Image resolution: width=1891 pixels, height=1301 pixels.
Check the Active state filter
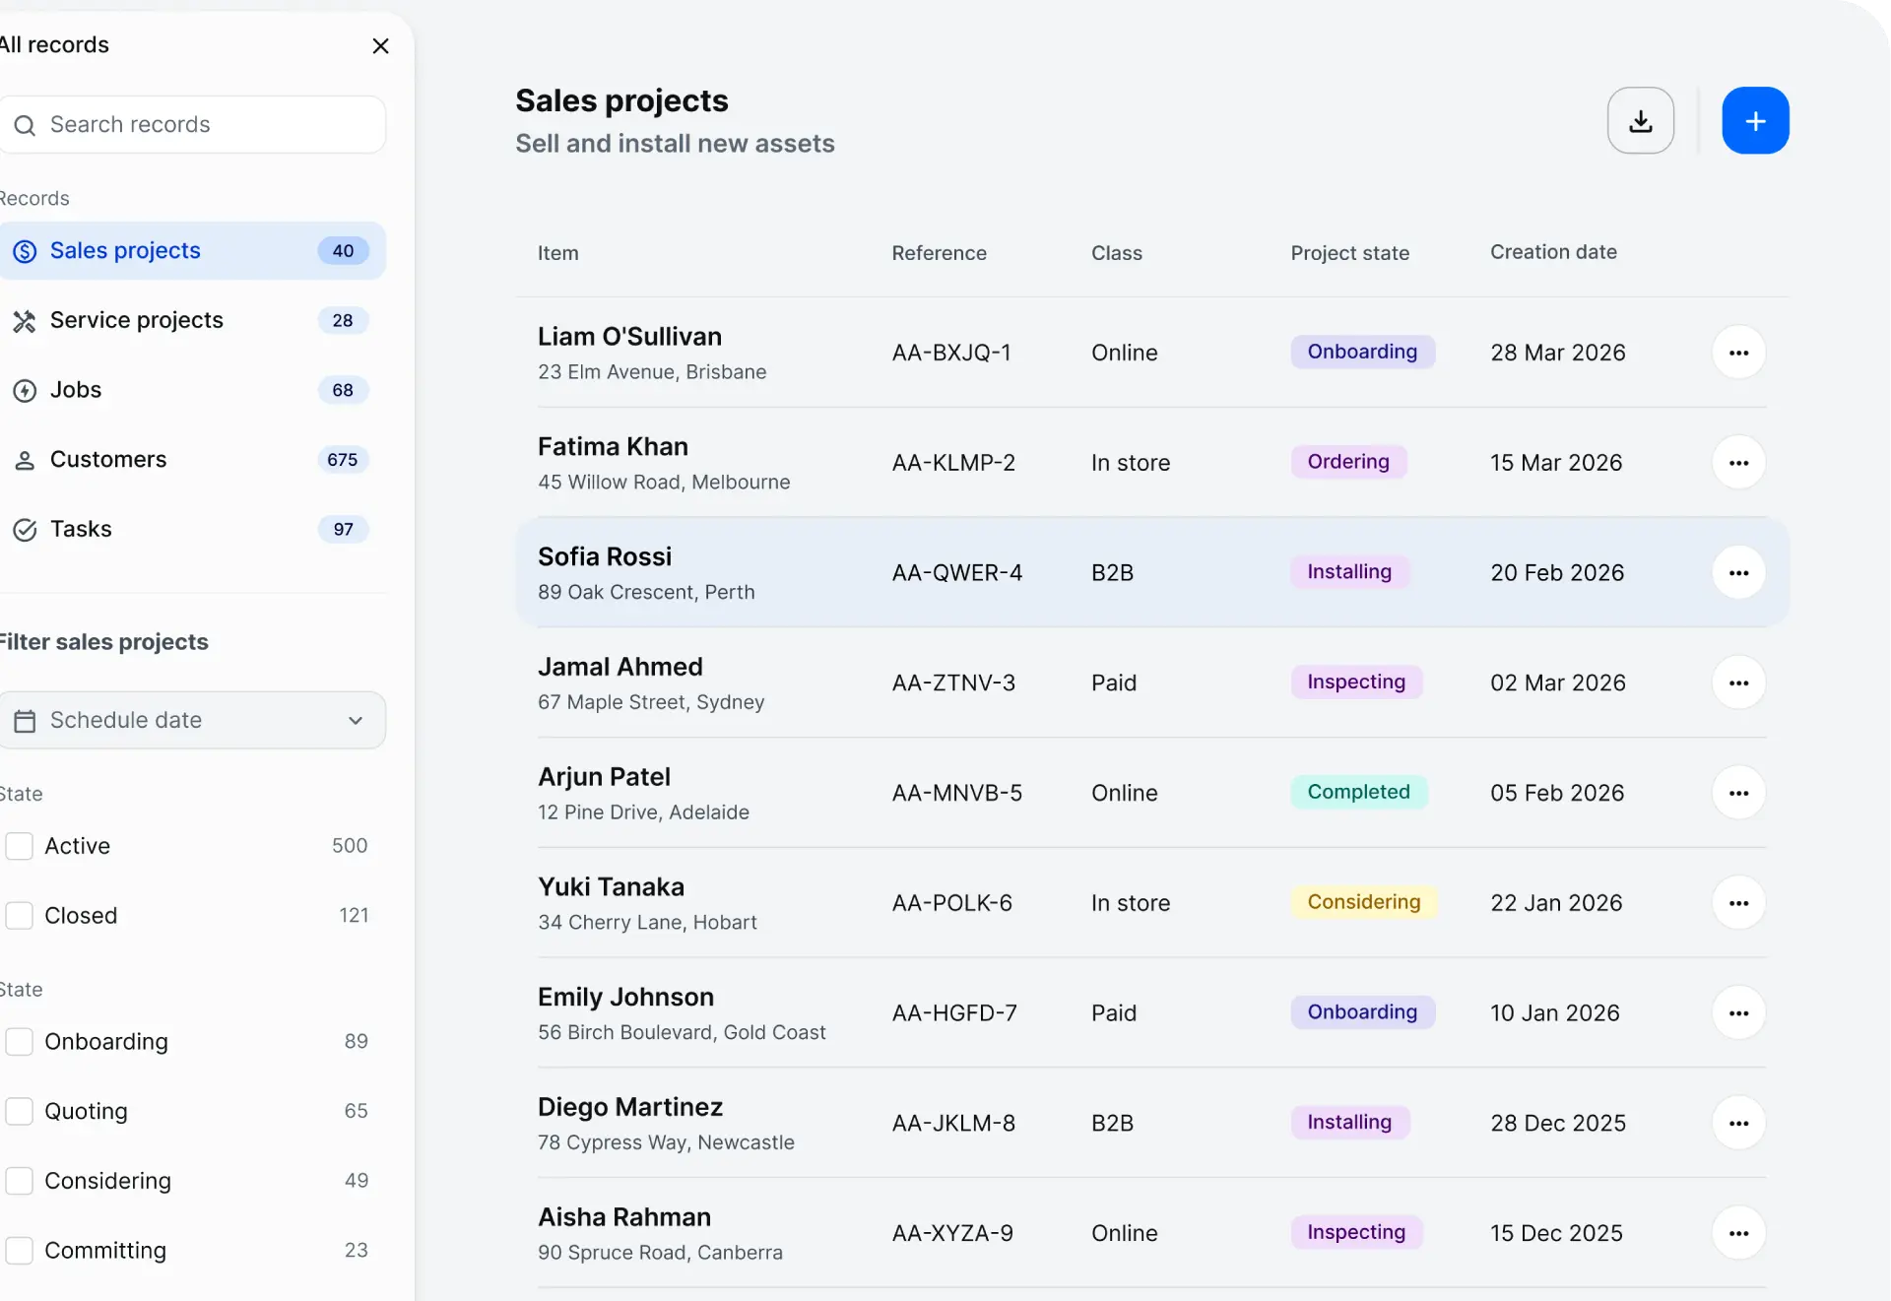pos(20,846)
